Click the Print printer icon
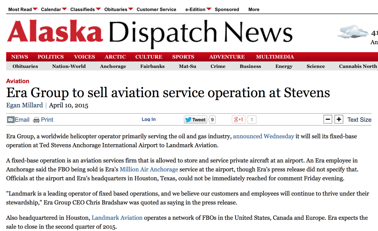378x231 pixels. [x=37, y=120]
